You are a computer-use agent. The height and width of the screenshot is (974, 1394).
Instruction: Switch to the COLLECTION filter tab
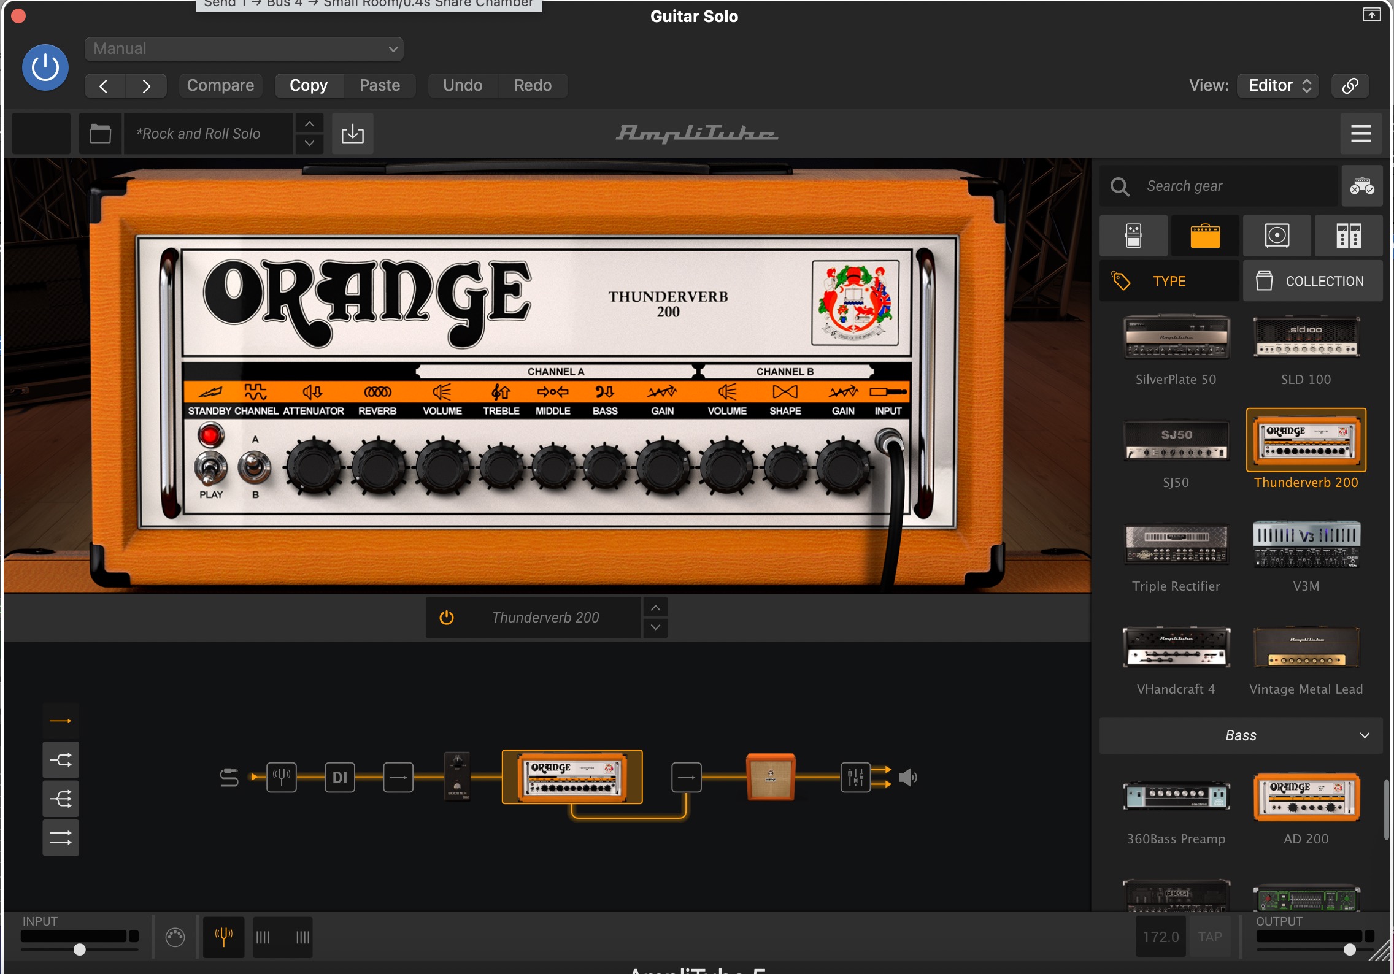[1312, 281]
